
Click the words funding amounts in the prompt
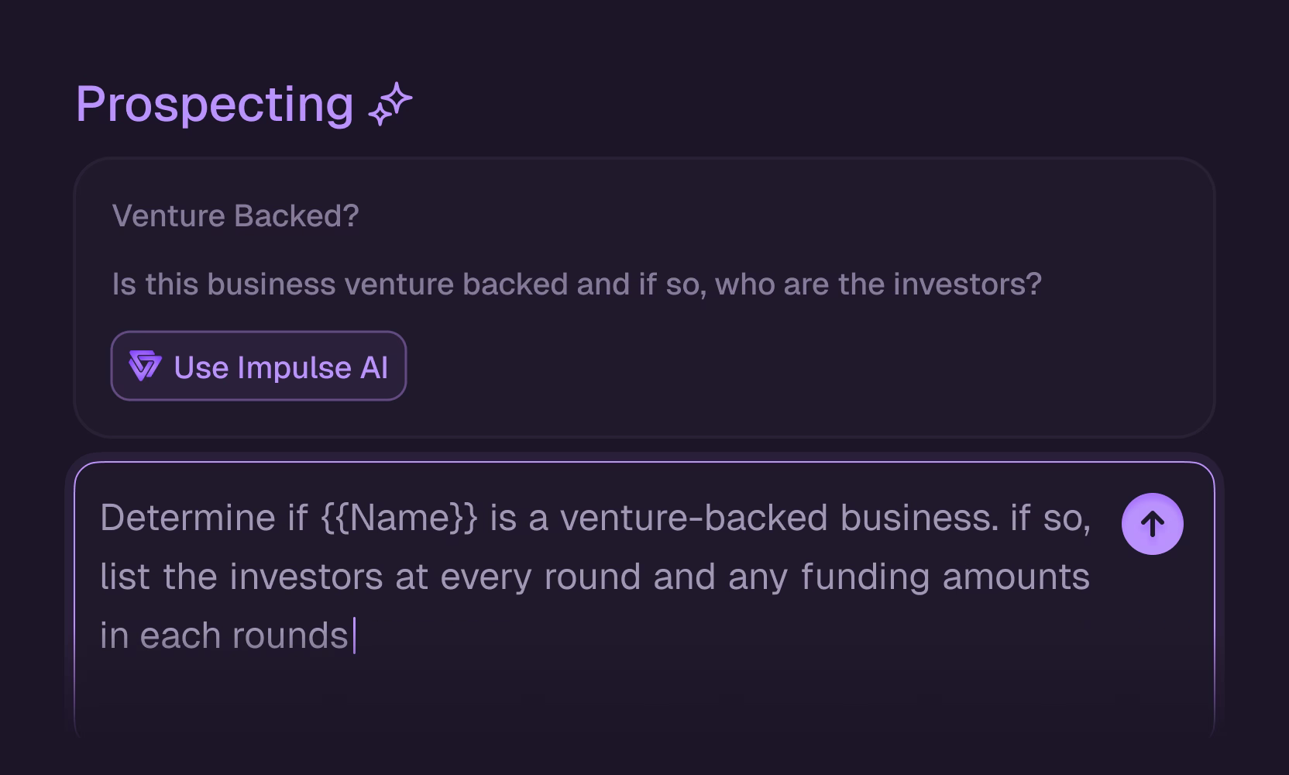(x=945, y=577)
